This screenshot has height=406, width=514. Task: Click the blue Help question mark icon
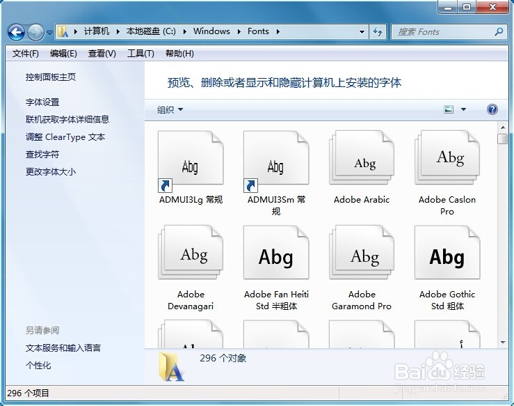pos(492,109)
